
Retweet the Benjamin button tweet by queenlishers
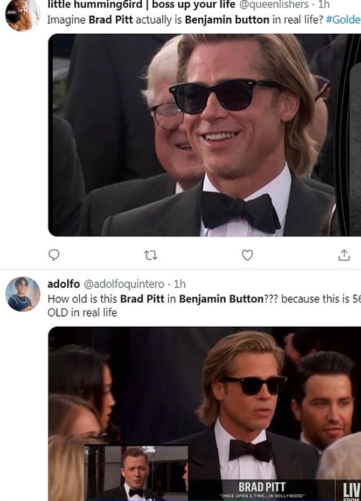point(151,255)
